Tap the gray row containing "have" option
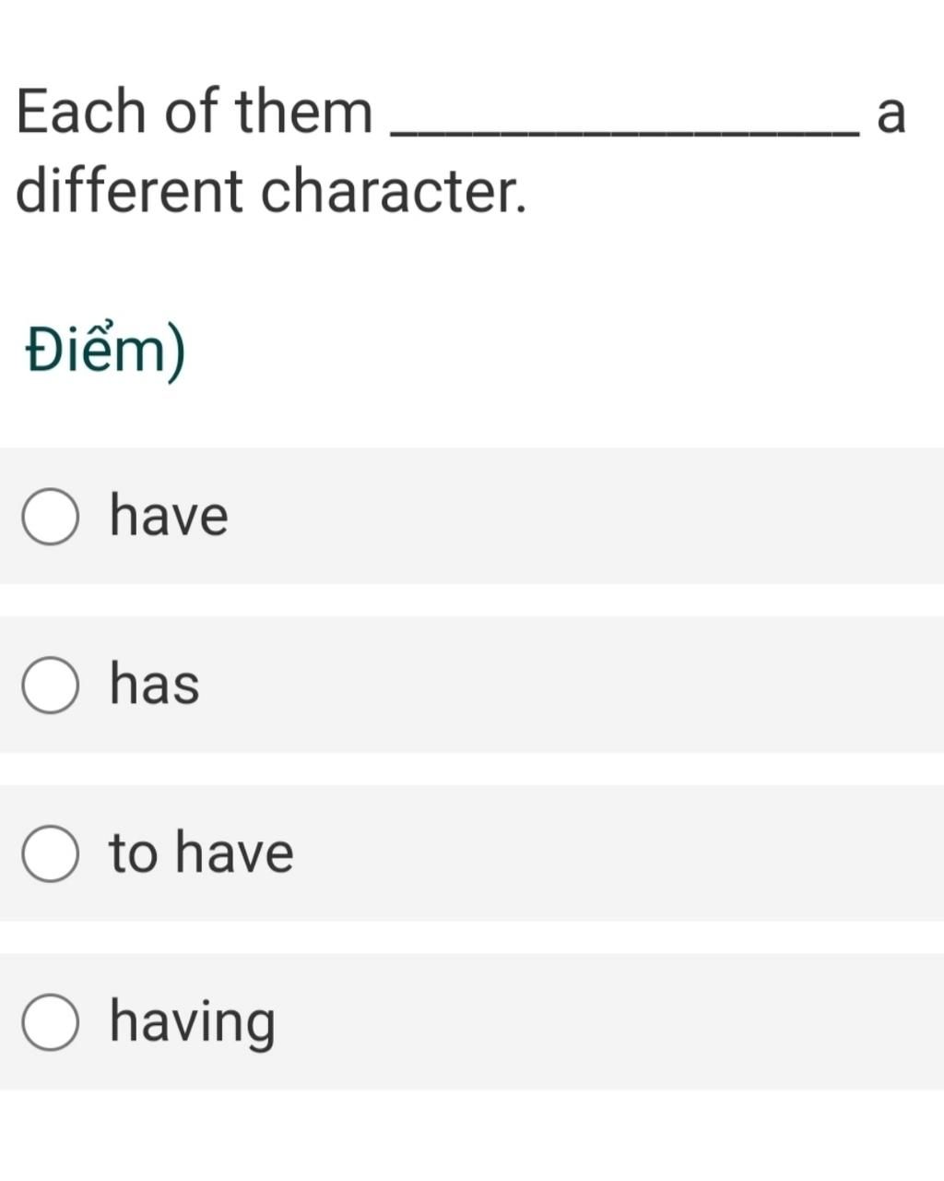Image resolution: width=944 pixels, height=1181 pixels. [472, 516]
